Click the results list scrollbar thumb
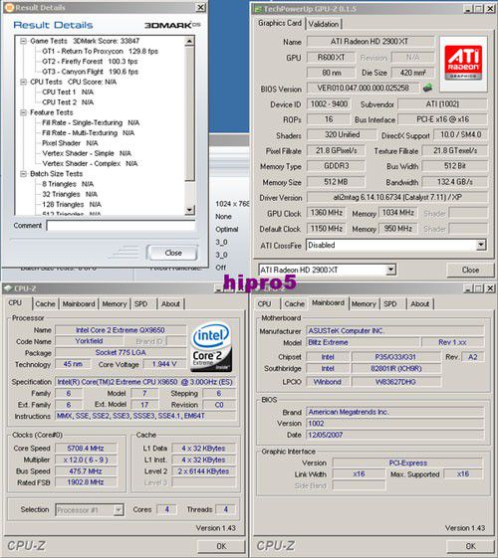 coord(189,113)
